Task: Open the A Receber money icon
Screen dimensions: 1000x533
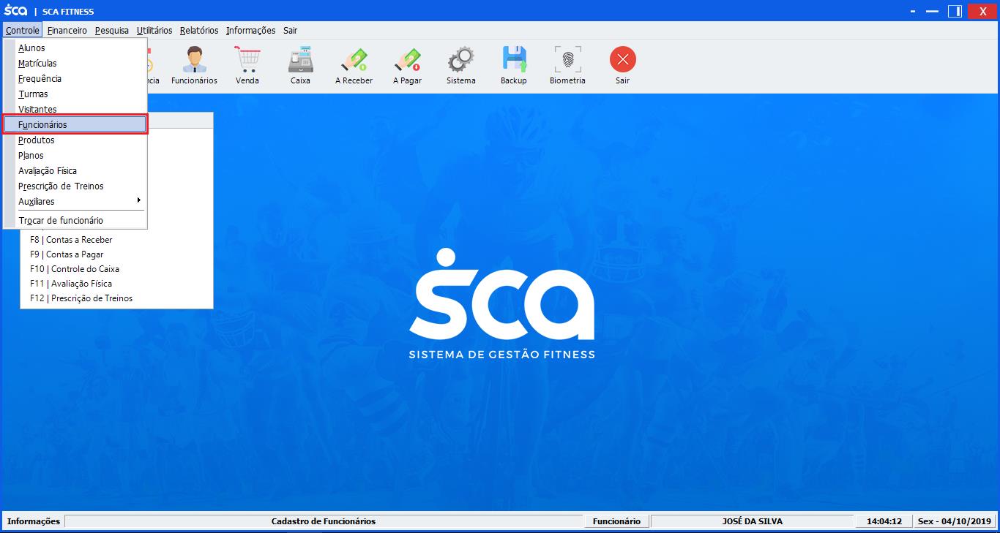Action: click(x=354, y=66)
